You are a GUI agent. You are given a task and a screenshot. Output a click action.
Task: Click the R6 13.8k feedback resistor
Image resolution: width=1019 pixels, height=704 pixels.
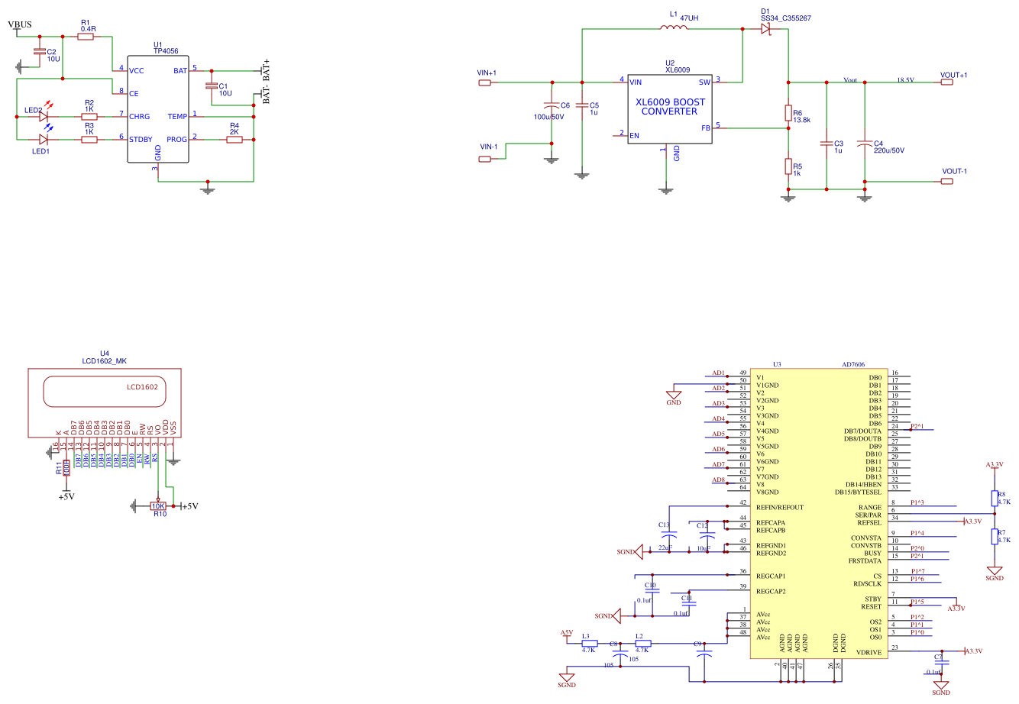788,113
